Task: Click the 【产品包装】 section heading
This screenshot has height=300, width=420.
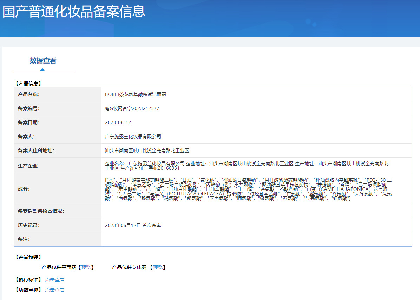Action: pyautogui.click(x=28, y=257)
